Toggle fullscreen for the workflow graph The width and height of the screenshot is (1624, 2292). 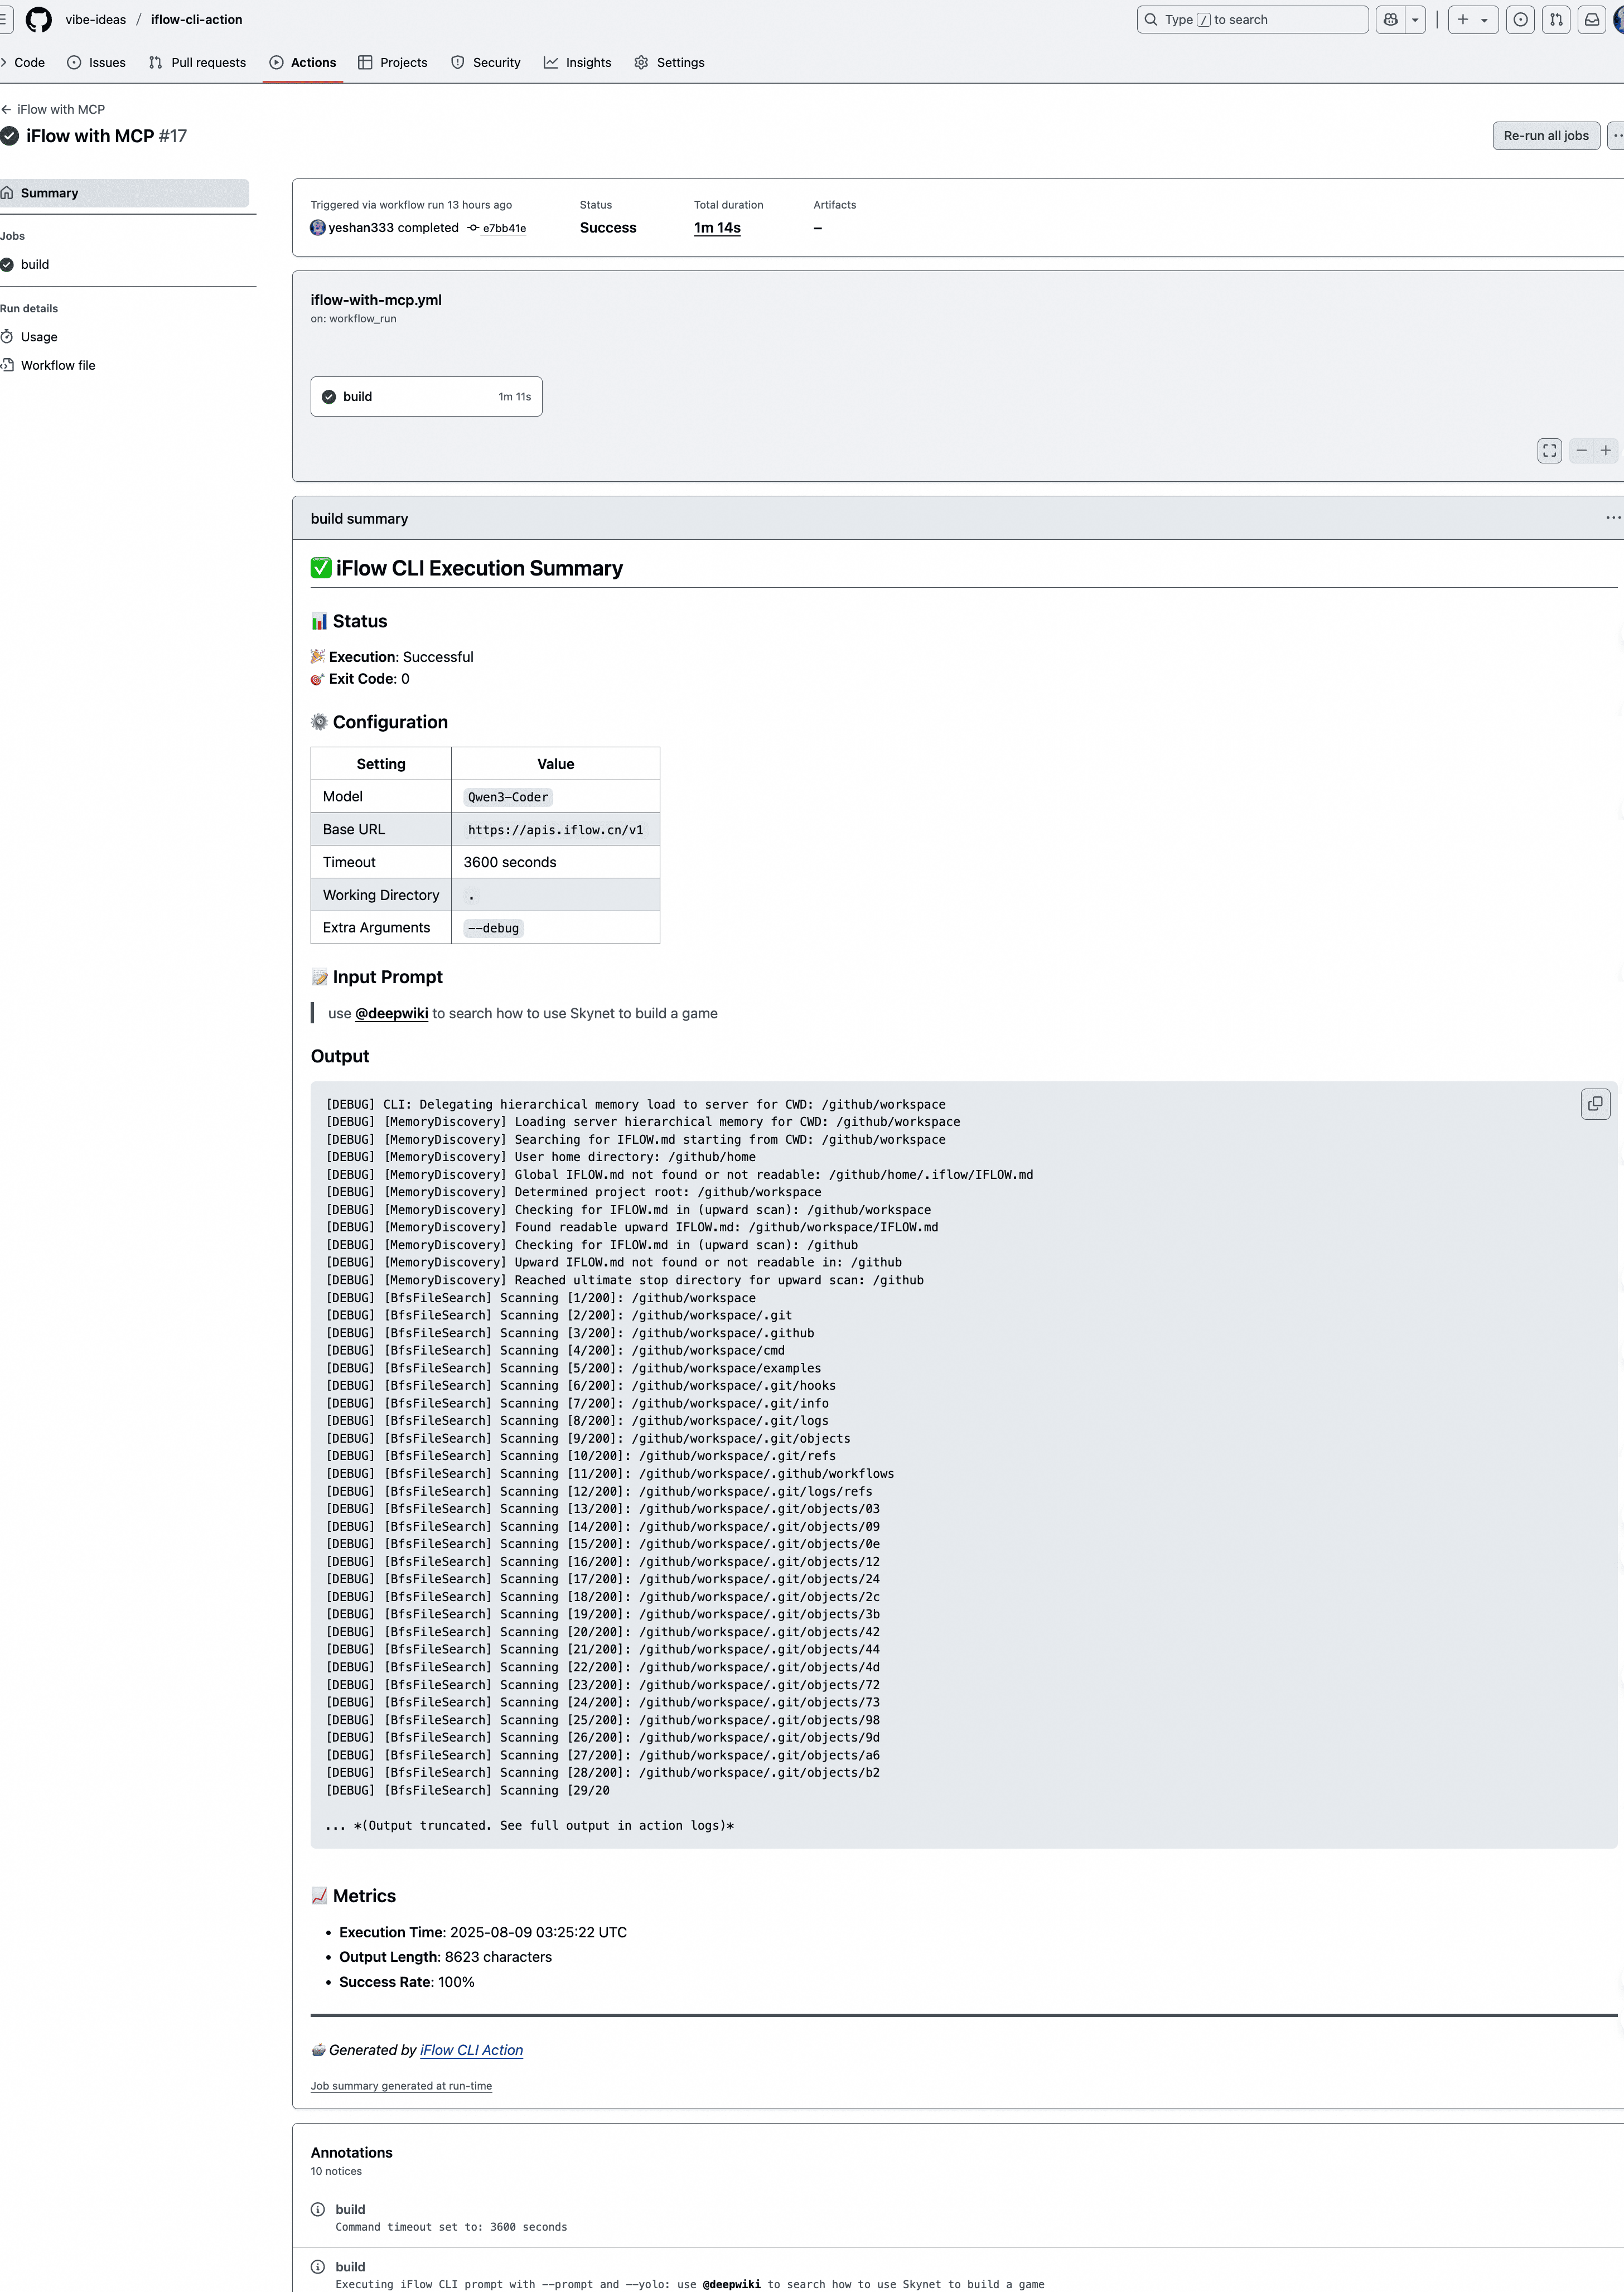click(x=1549, y=451)
